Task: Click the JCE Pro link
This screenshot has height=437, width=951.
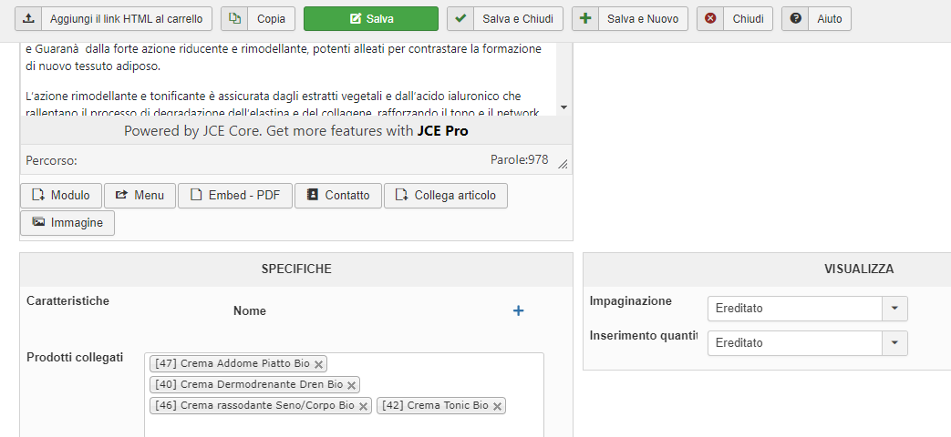Action: (x=443, y=131)
